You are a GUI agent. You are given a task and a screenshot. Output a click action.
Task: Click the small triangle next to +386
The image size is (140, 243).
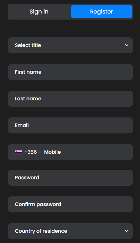click(x=40, y=152)
